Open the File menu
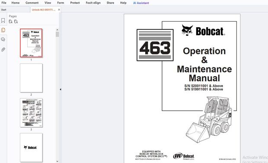The height and width of the screenshot is (163, 268). pyautogui.click(x=4, y=3)
